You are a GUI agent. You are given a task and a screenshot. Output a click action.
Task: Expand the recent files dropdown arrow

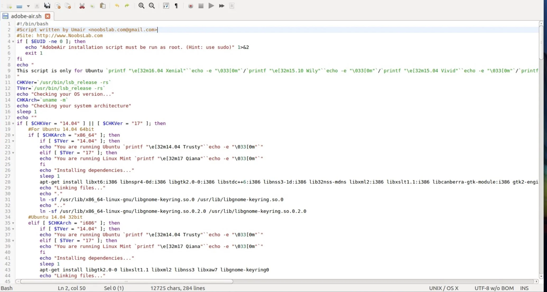pyautogui.click(x=28, y=6)
